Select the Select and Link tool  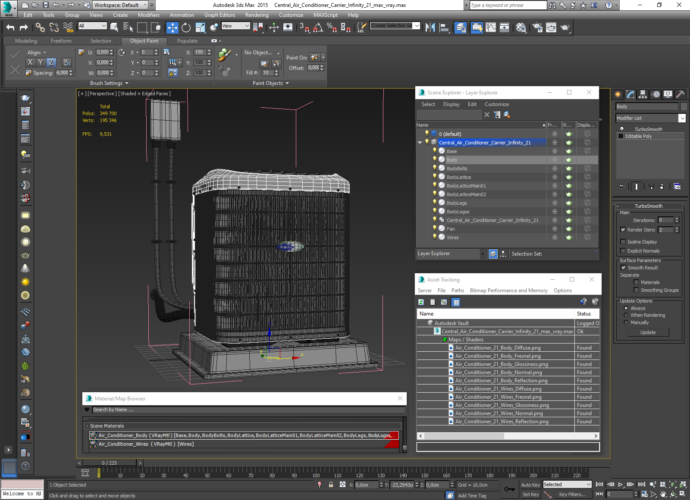(40, 28)
